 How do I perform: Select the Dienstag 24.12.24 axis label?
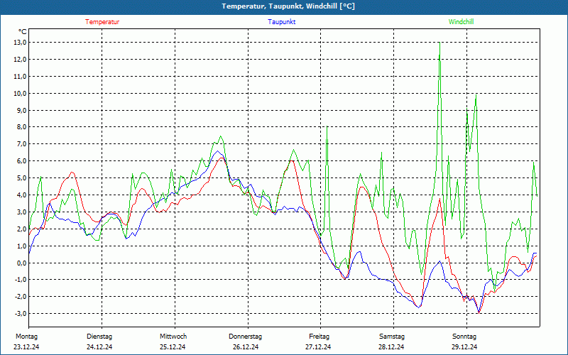(x=99, y=342)
